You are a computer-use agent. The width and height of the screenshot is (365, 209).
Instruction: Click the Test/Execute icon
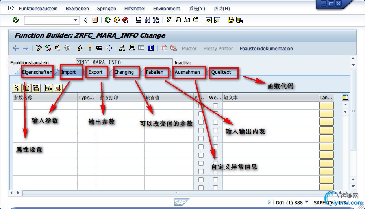point(99,48)
